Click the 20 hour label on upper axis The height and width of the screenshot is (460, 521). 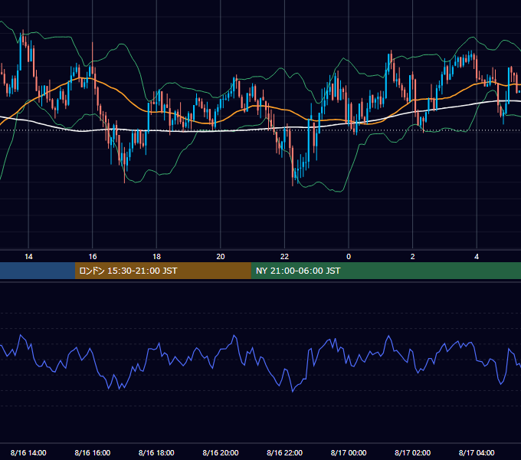[221, 257]
